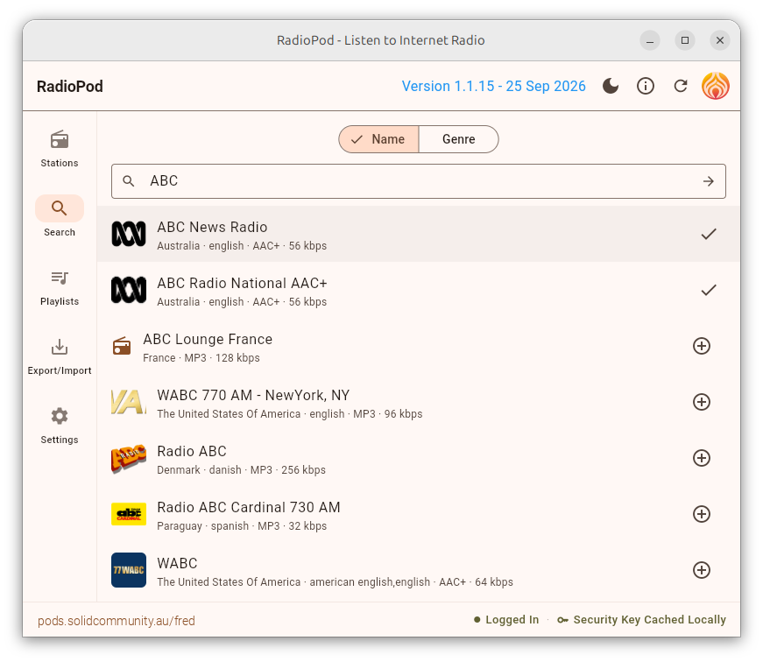Switch search mode to Name

pyautogui.click(x=378, y=139)
